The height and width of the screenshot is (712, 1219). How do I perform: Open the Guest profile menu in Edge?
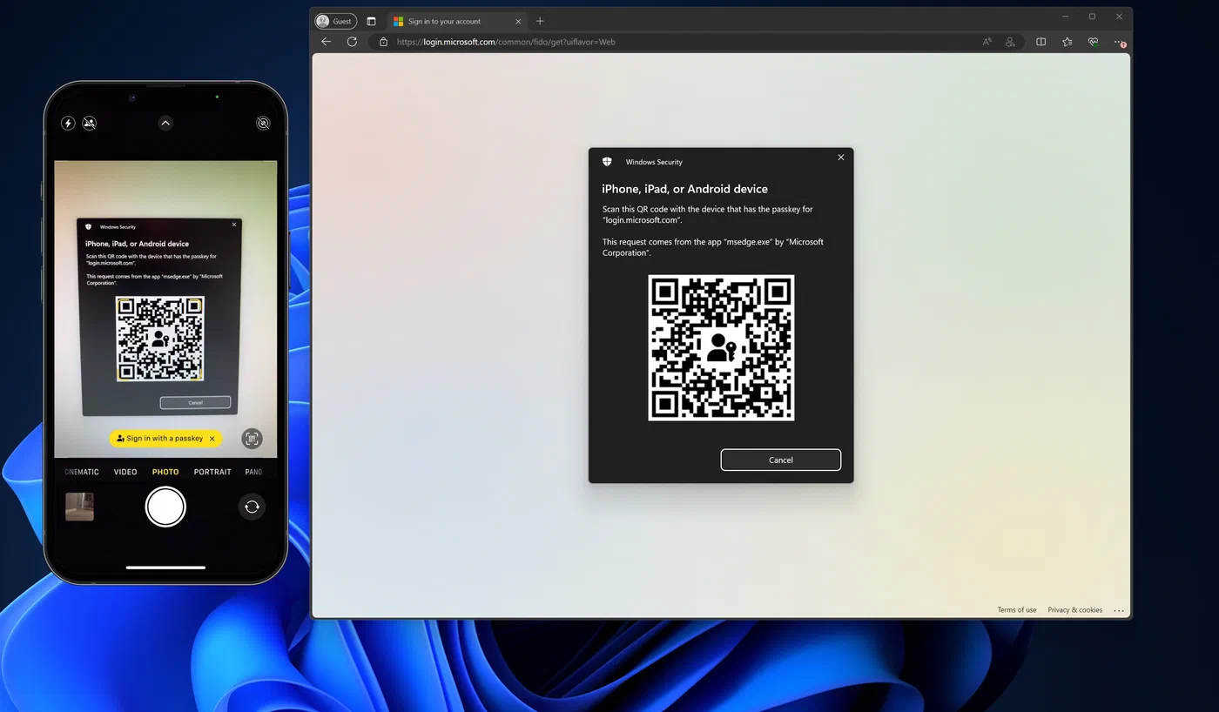point(335,21)
